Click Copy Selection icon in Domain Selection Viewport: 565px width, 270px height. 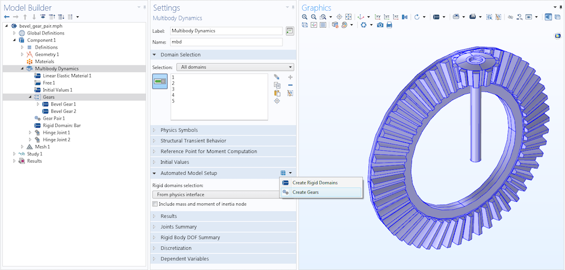click(x=277, y=85)
